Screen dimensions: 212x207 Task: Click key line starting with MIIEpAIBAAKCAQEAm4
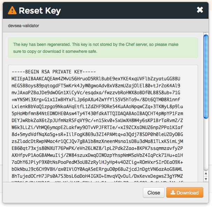coord(101,79)
